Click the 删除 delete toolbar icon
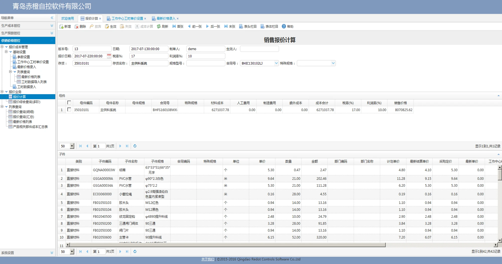This screenshot has width=502, height=264. click(77, 27)
